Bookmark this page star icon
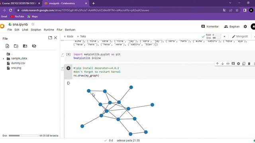The height and width of the screenshot is (143, 255). point(237,10)
